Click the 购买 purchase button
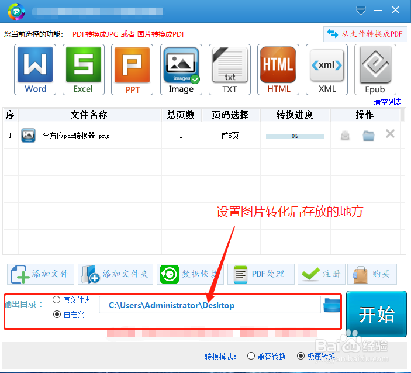Image resolution: width=411 pixels, height=373 pixels. [x=372, y=274]
